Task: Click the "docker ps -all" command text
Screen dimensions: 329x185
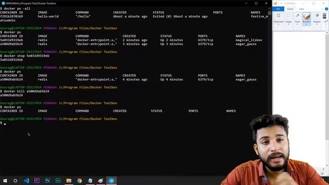Action: pyautogui.click(x=17, y=8)
